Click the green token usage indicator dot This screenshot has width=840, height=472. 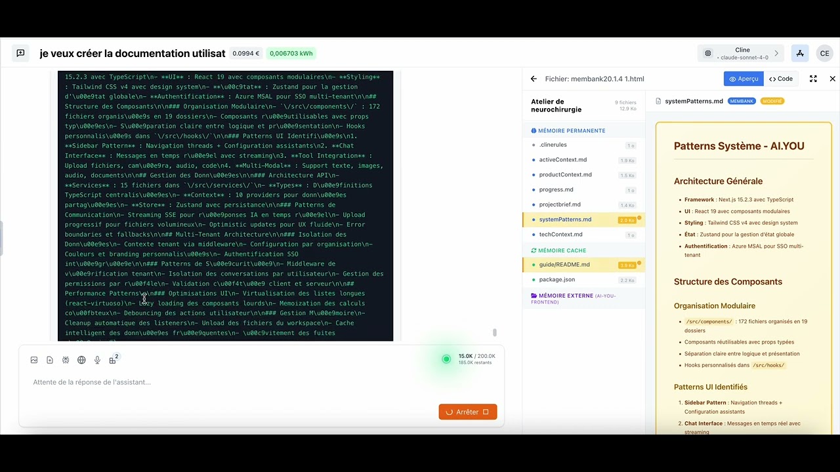[x=446, y=359]
